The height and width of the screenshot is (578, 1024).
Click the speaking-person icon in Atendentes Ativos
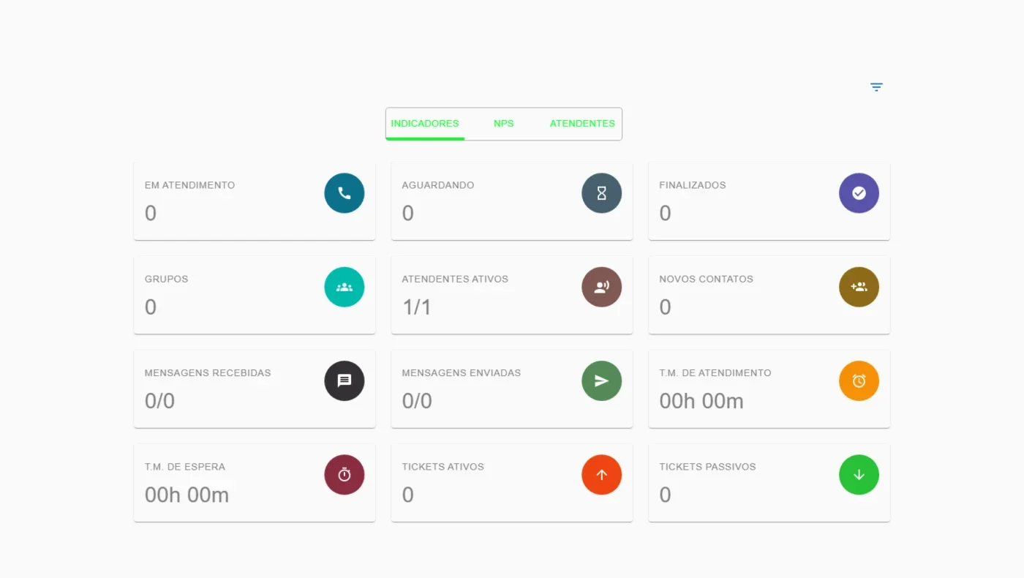(x=602, y=287)
